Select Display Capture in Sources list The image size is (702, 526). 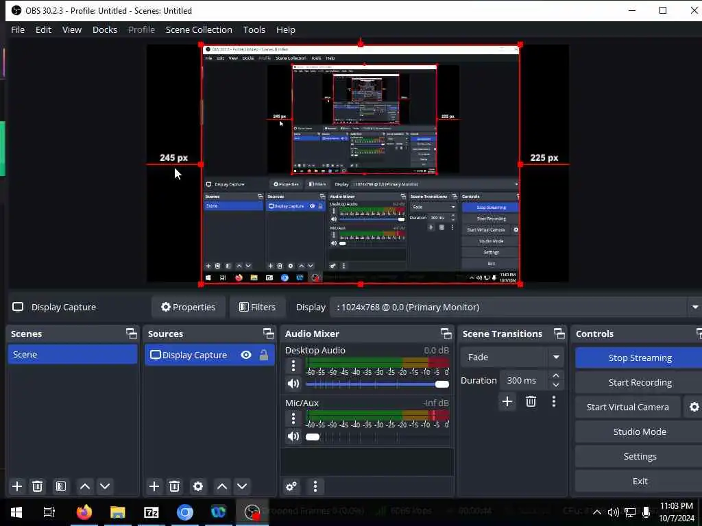click(210, 355)
